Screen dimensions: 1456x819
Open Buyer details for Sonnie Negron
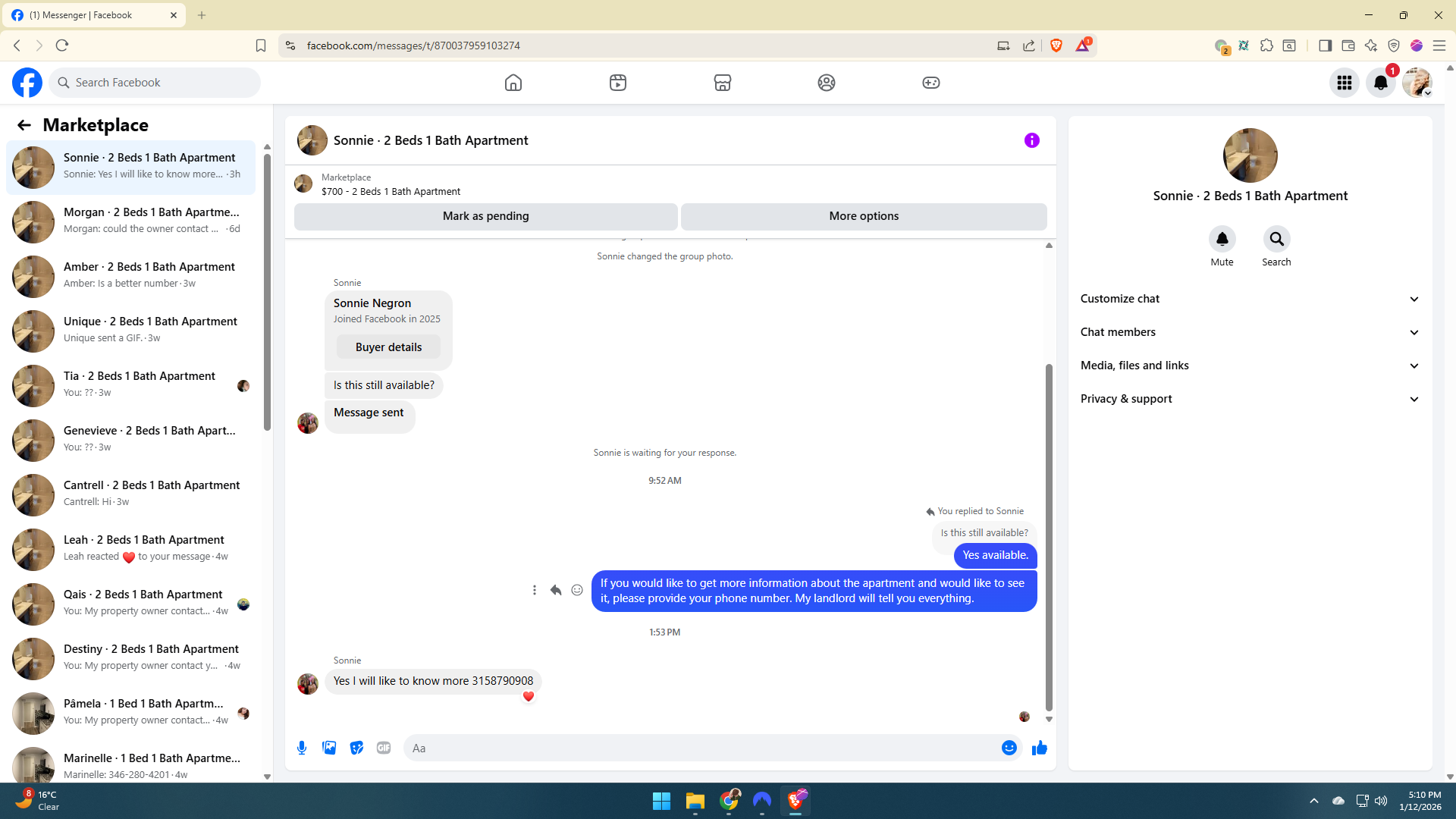tap(388, 347)
